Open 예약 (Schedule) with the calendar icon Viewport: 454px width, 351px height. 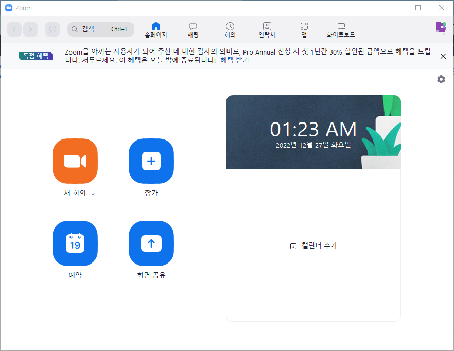[75, 243]
